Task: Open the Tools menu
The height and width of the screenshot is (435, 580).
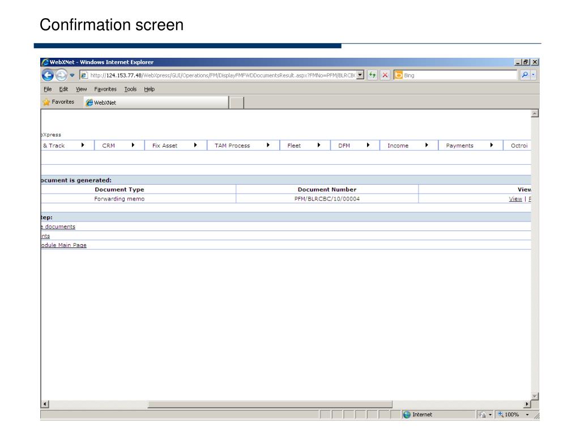Action: (130, 89)
